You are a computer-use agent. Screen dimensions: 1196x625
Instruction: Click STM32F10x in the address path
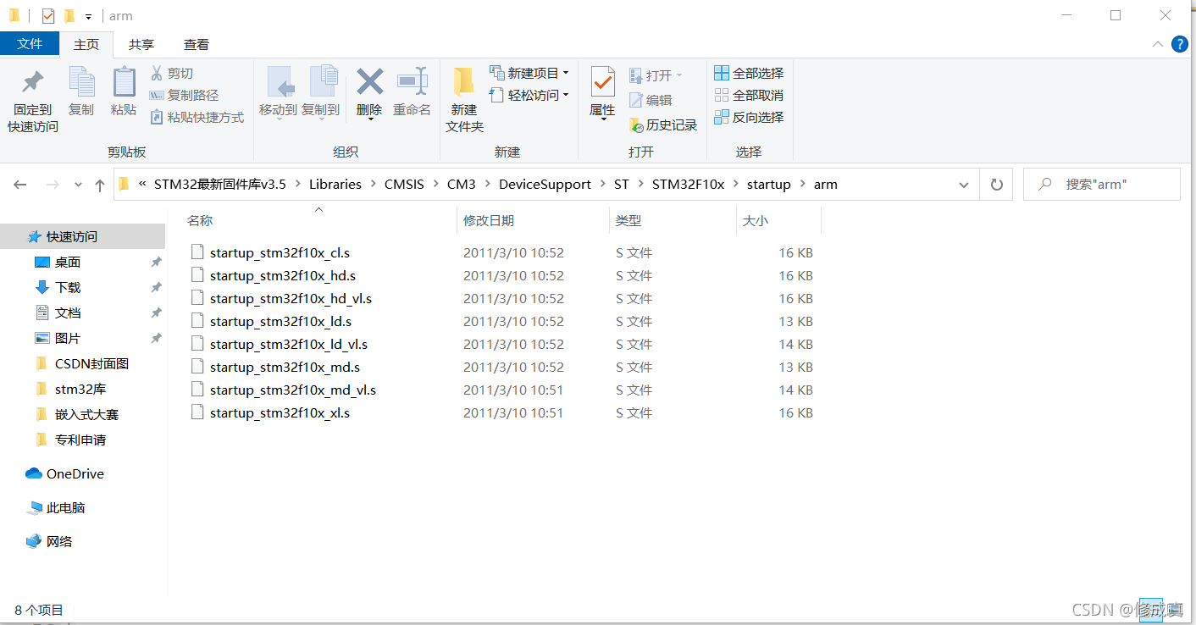pos(688,185)
